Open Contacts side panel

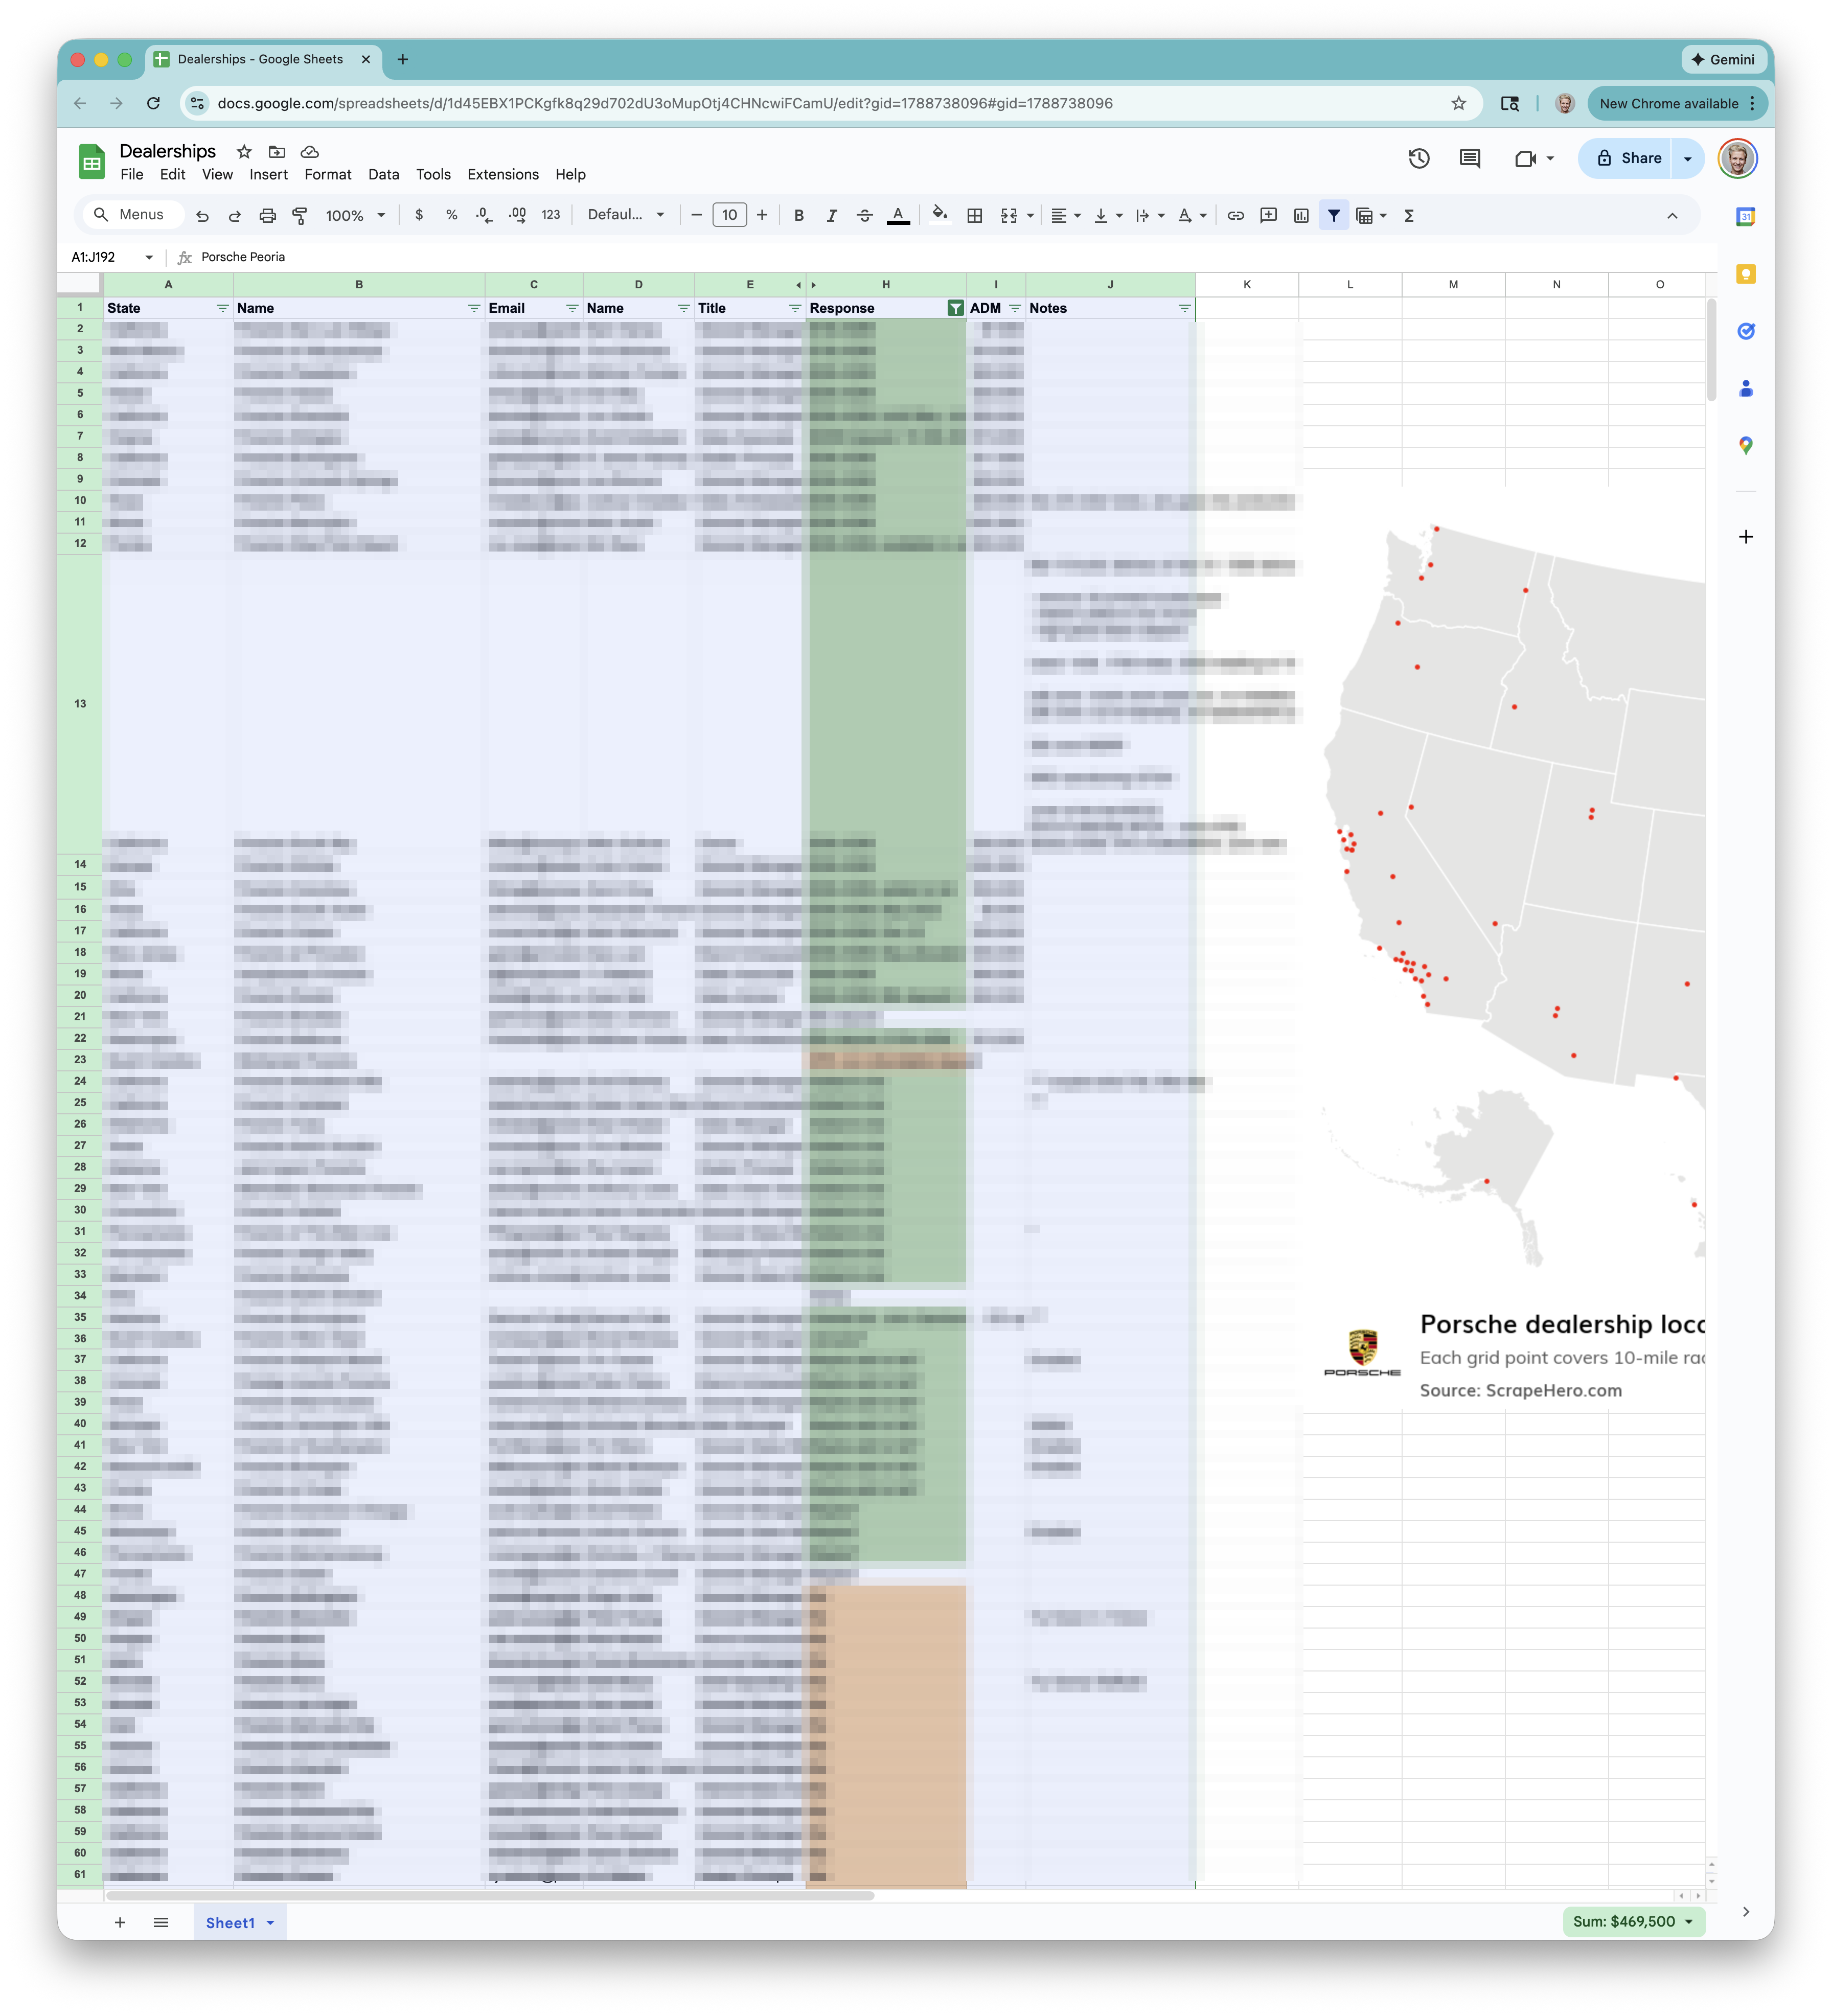tap(1746, 388)
